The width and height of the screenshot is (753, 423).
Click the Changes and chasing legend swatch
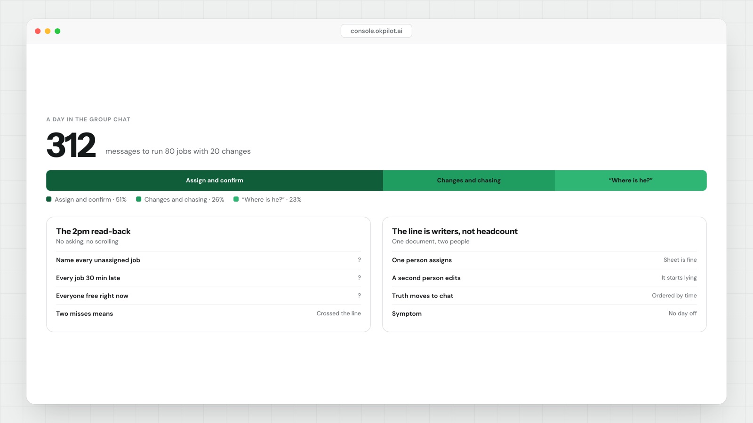138,199
